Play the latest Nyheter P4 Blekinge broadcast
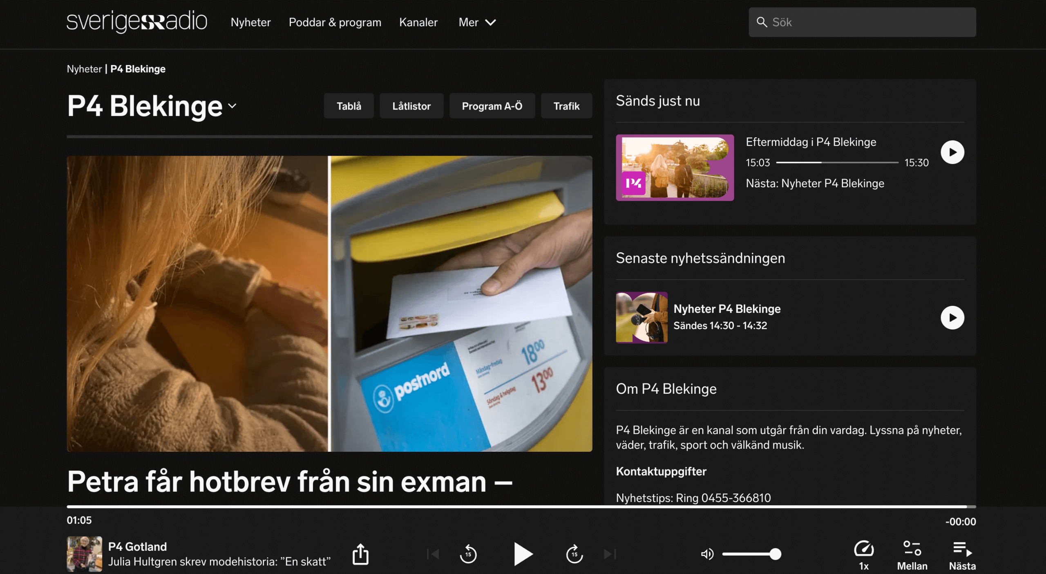This screenshot has width=1046, height=574. pyautogui.click(x=952, y=318)
